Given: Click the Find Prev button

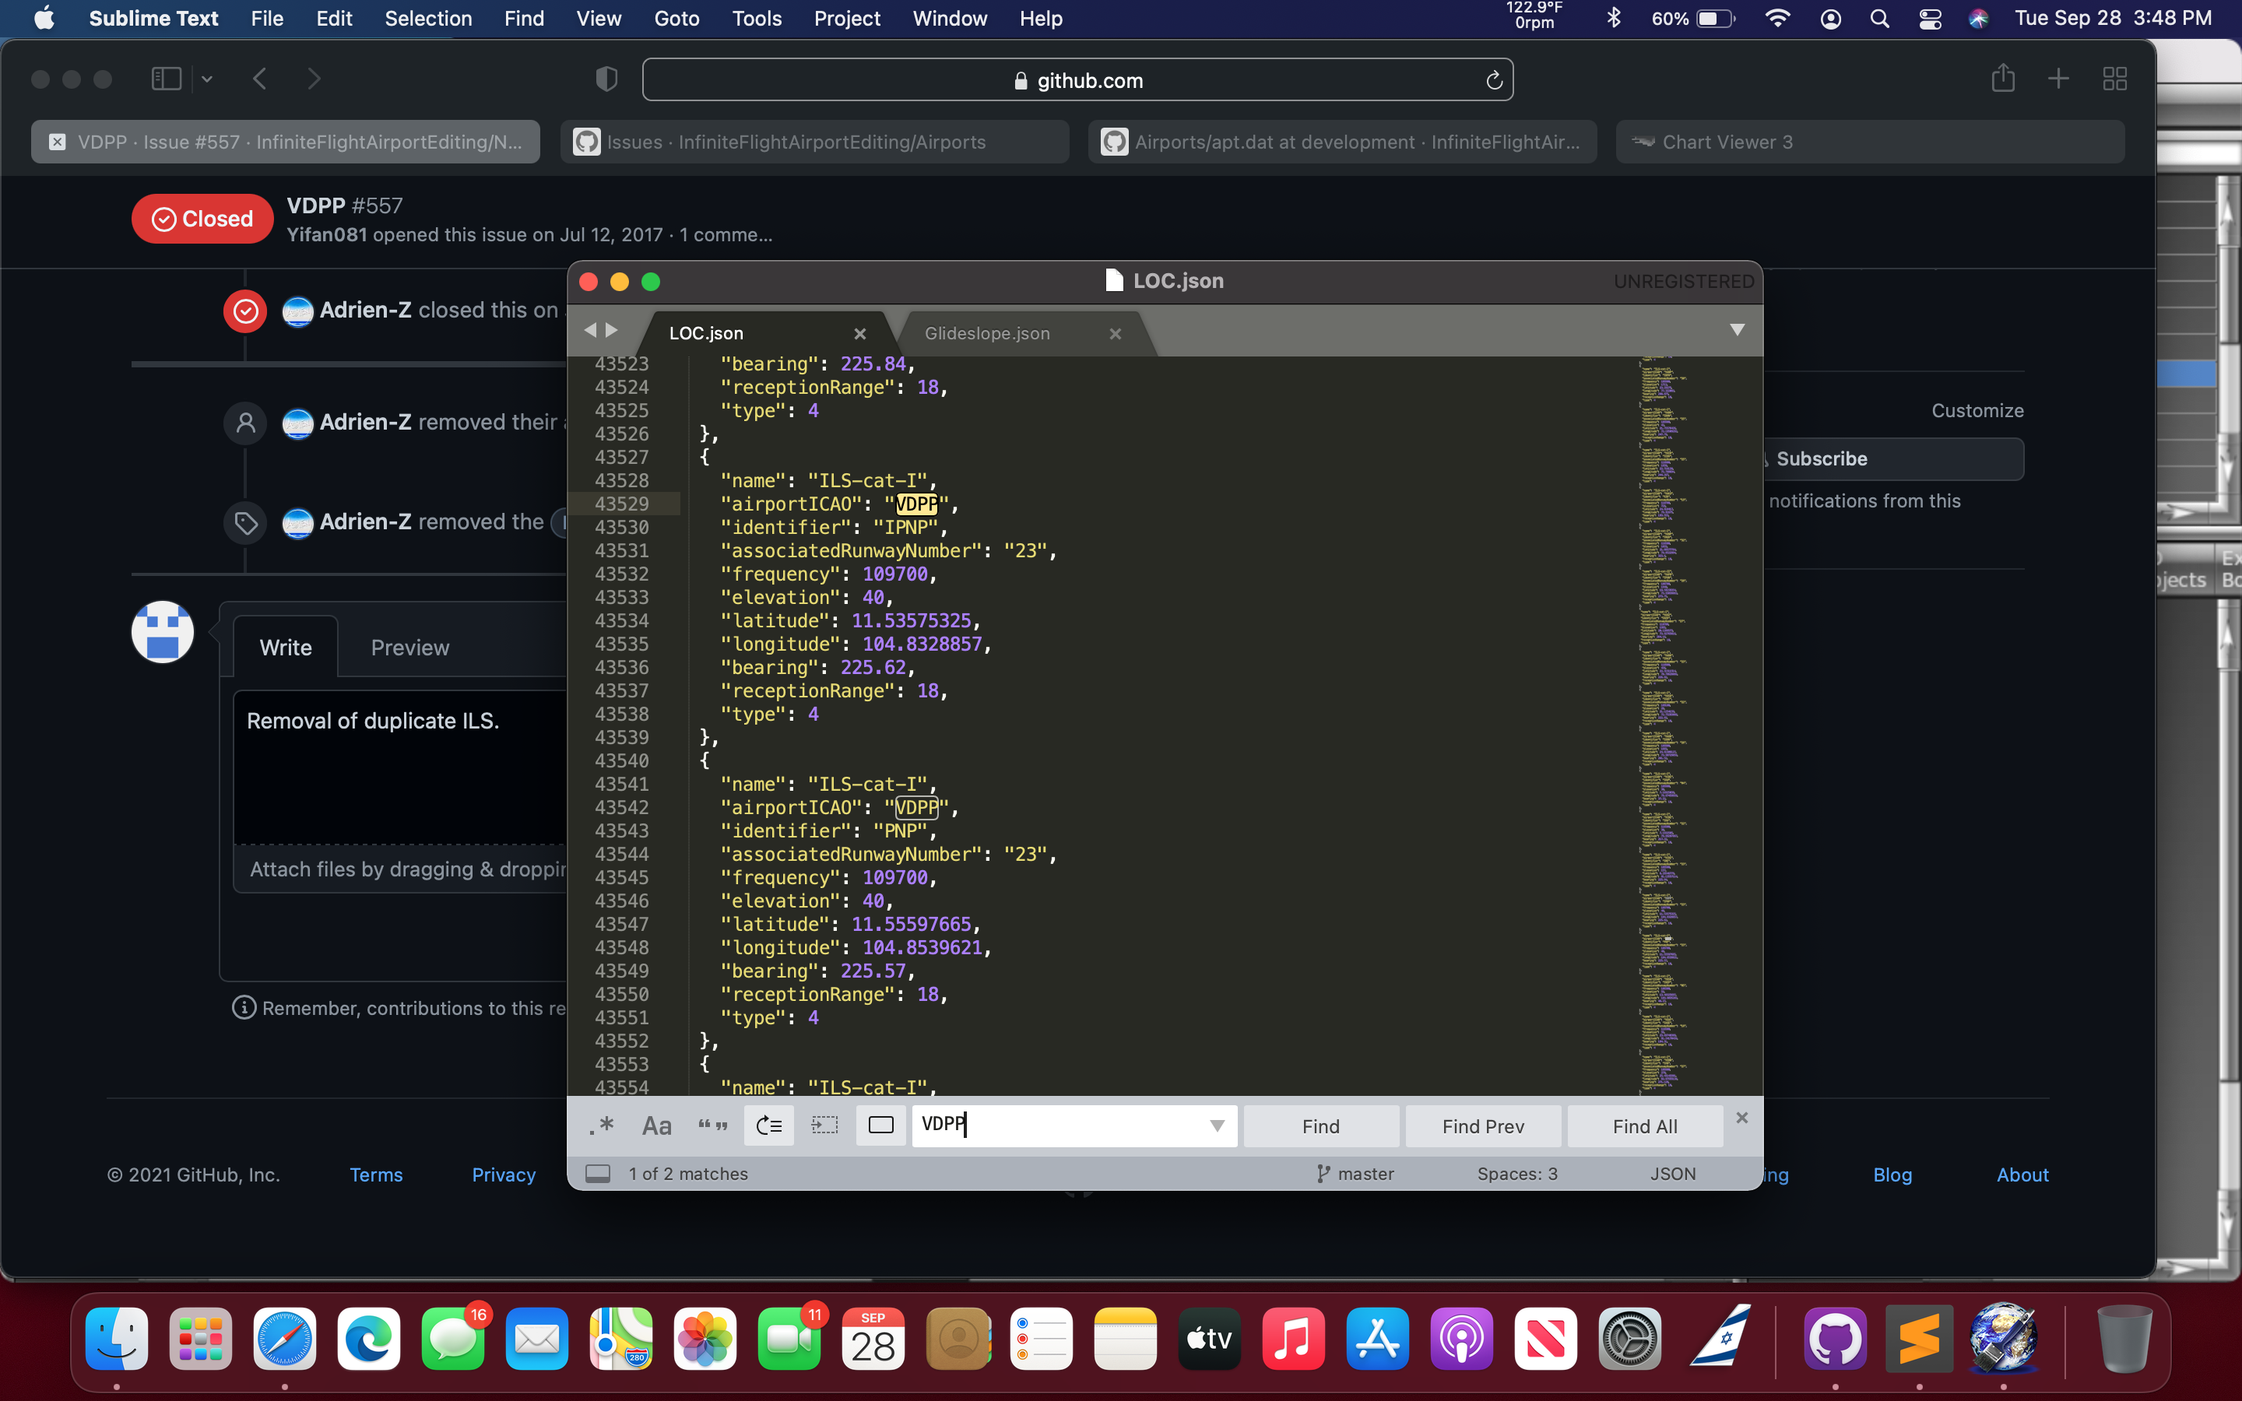Looking at the screenshot, I should pos(1482,1125).
